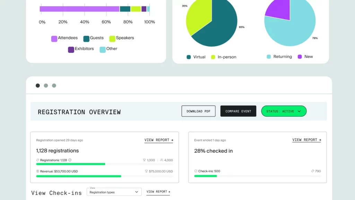Click the Download PDF button
355x200 pixels.
pos(198,111)
